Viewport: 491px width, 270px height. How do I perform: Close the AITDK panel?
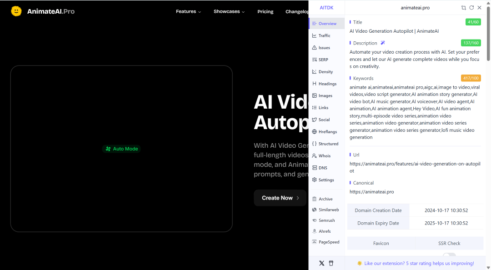click(x=480, y=8)
